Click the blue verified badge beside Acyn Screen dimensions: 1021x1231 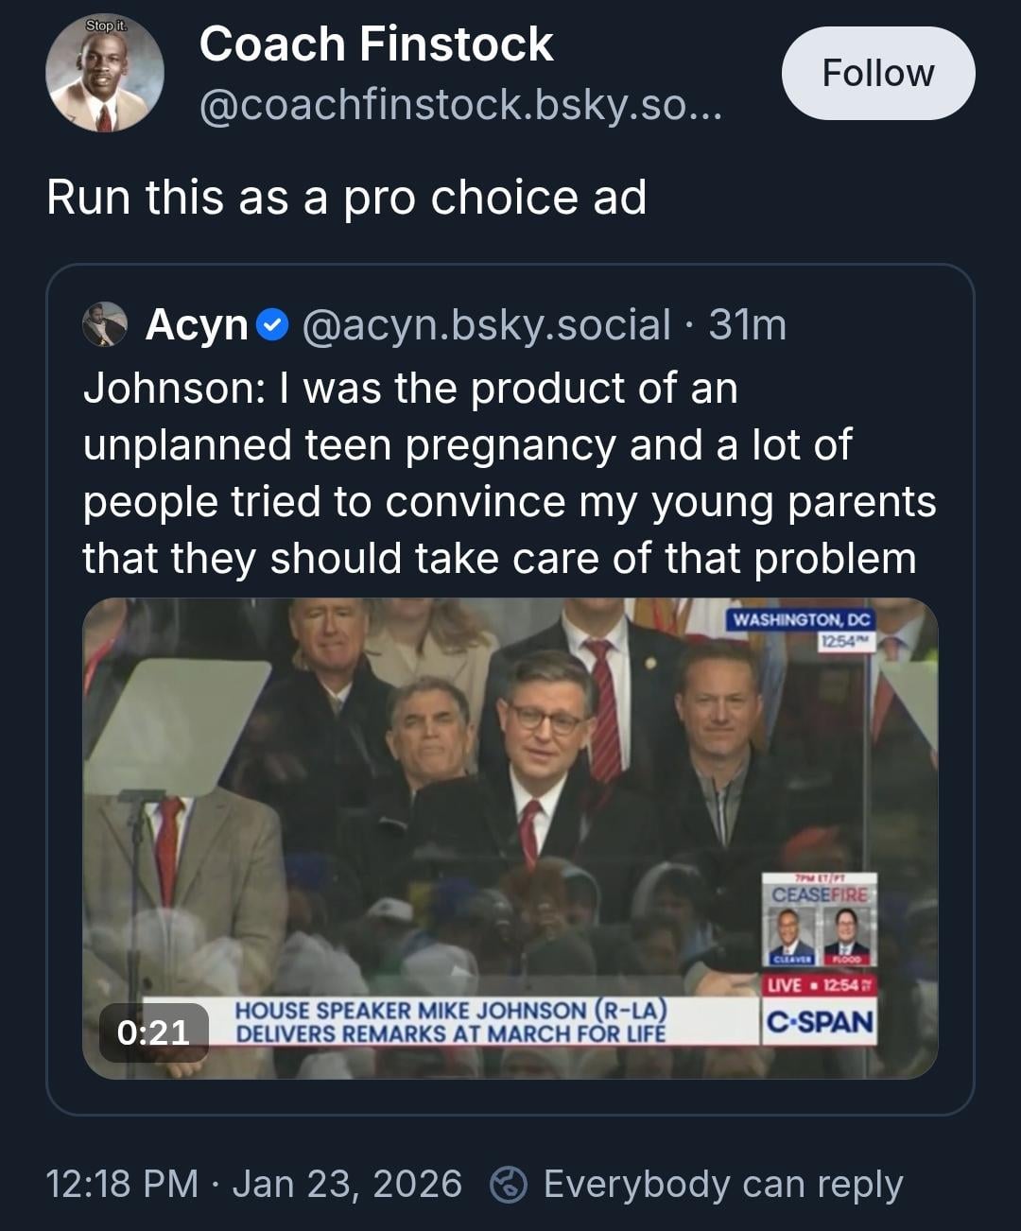pos(272,325)
